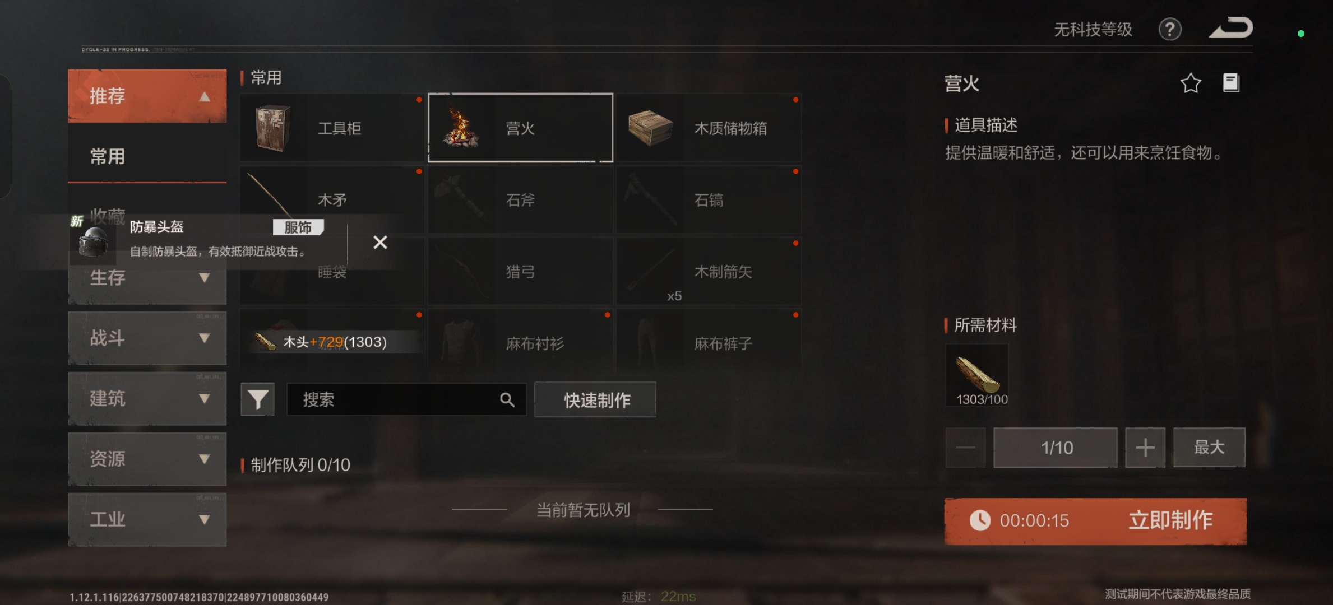Dismiss the 防暴头盔 notification
The width and height of the screenshot is (1333, 605).
380,242
